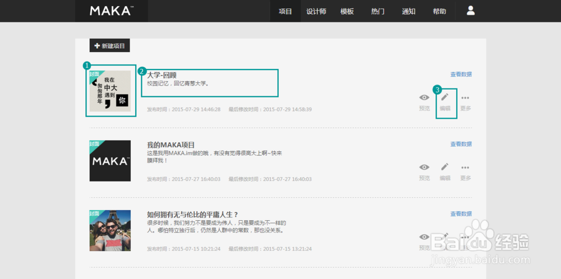
Task: Open the 热门 tab
Action: point(378,11)
